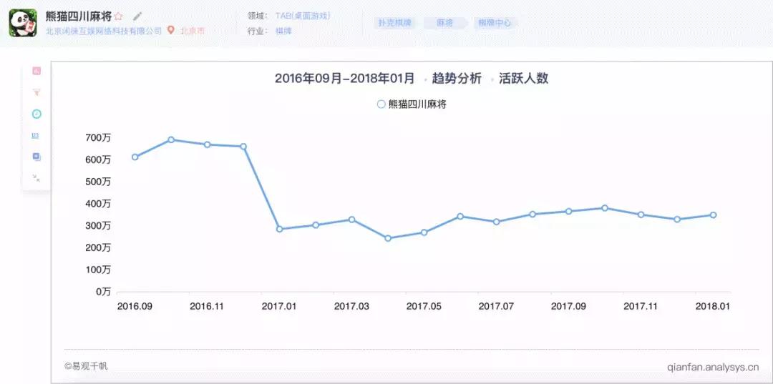Click lowest data point at 2017.04
773x384 pixels.
(x=388, y=238)
